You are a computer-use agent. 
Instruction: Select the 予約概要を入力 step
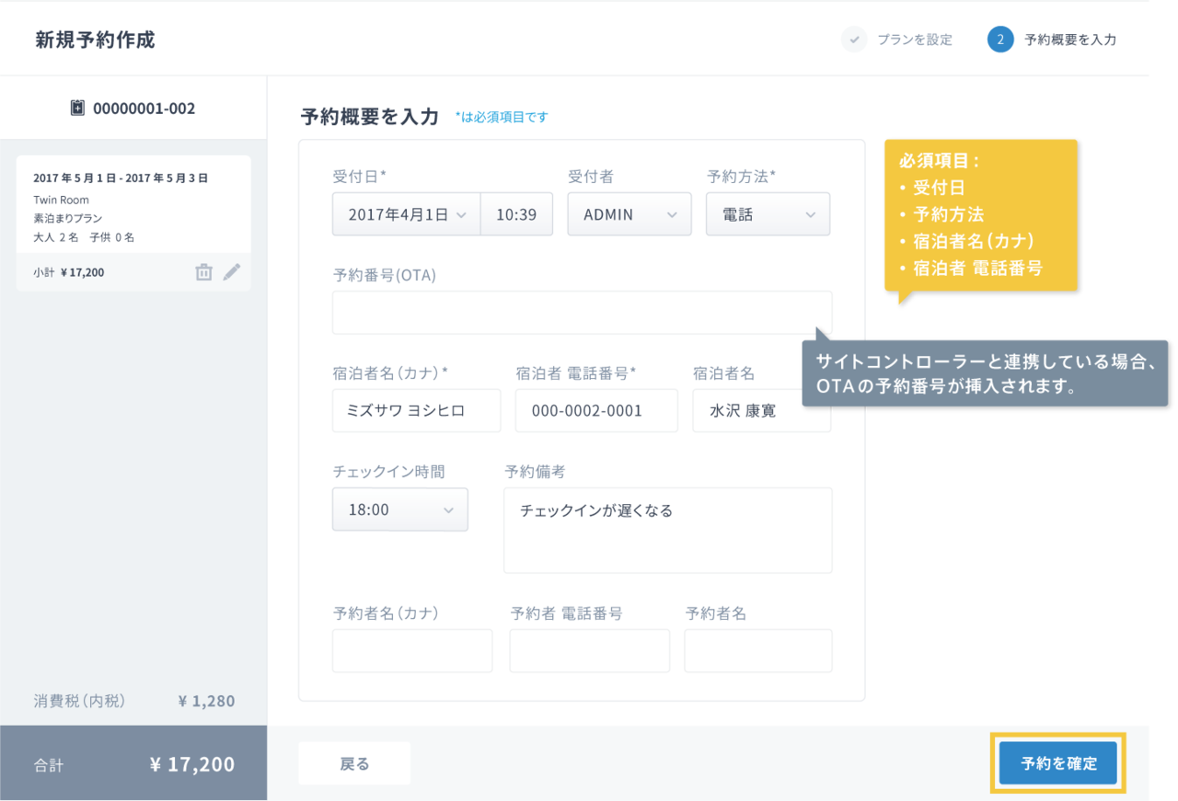click(1069, 40)
